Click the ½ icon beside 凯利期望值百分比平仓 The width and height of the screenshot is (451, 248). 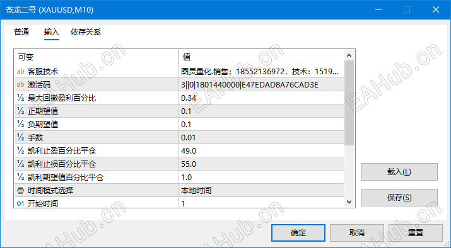click(20, 177)
